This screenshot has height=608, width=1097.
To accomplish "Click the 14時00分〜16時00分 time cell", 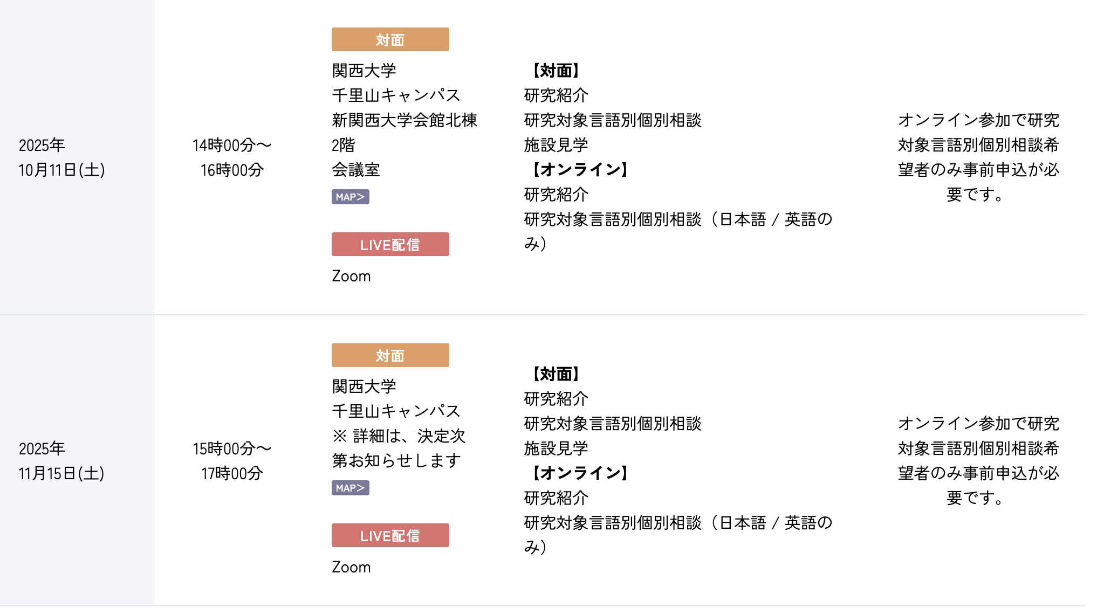I will 232,157.
